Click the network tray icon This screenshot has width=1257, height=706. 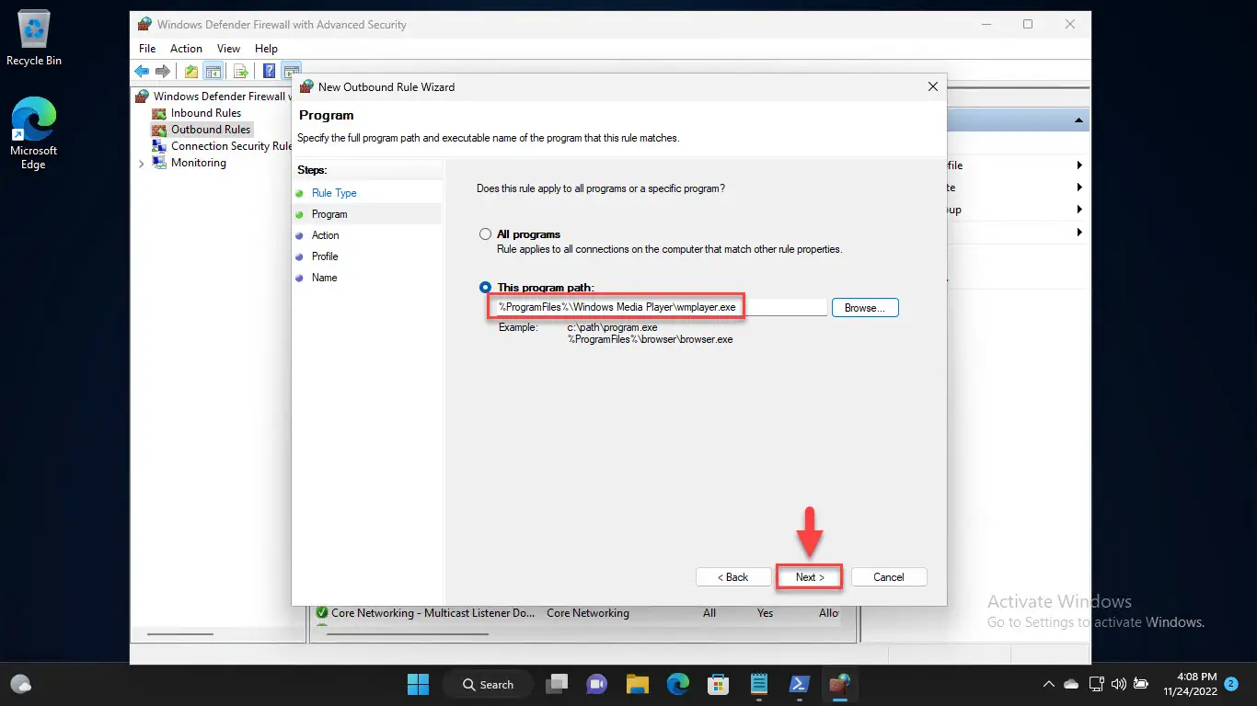[1096, 684]
